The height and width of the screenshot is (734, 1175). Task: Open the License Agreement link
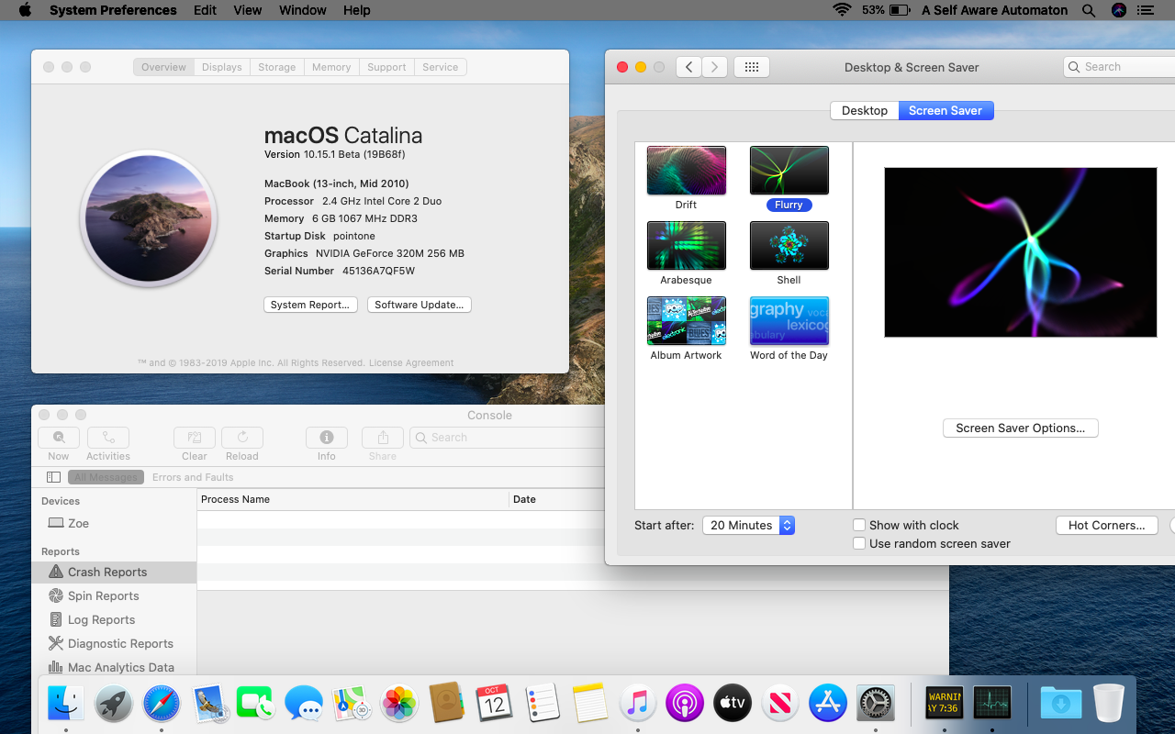(x=411, y=362)
